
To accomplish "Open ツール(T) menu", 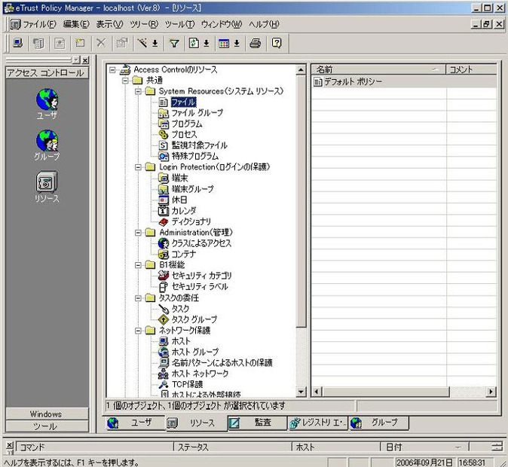I will click(x=180, y=24).
